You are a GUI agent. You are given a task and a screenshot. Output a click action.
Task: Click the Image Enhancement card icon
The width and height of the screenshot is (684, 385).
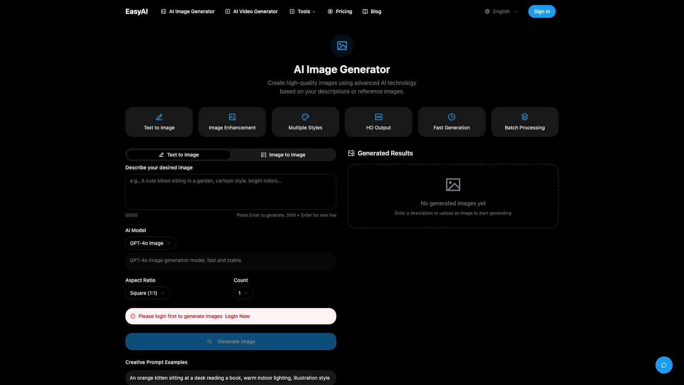tap(232, 117)
